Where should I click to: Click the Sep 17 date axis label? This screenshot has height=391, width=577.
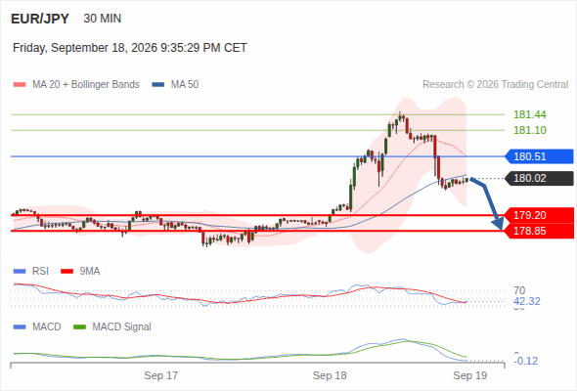point(160,375)
